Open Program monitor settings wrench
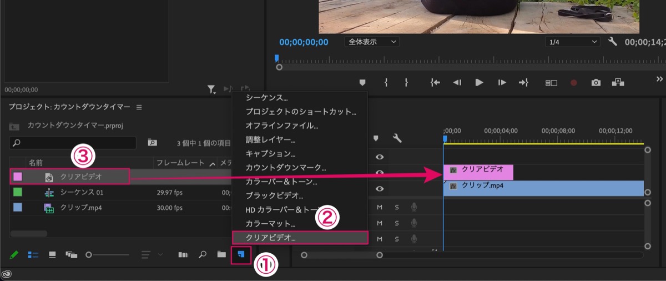 pyautogui.click(x=613, y=42)
